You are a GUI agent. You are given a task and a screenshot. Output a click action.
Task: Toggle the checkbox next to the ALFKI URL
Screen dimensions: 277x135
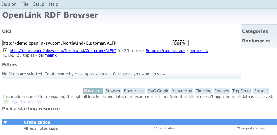[x=5, y=50]
